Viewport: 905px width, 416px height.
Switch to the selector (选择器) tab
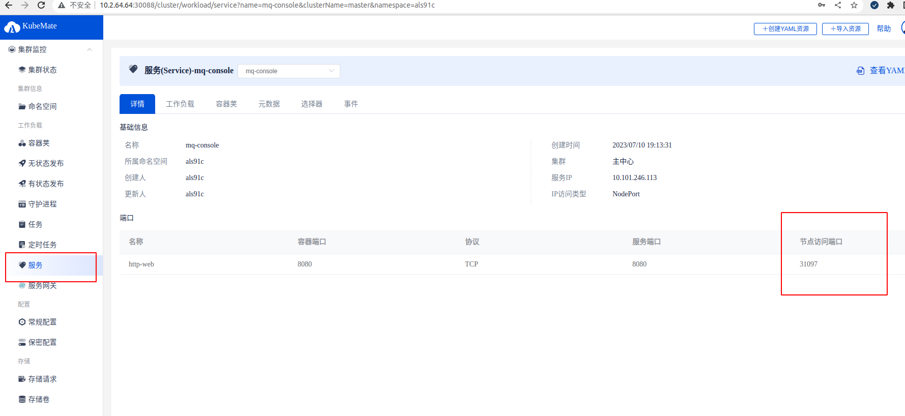[x=311, y=104]
